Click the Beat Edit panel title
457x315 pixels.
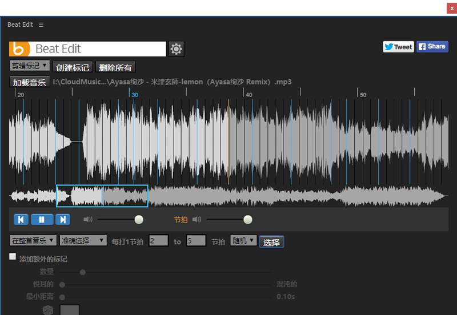pos(20,25)
